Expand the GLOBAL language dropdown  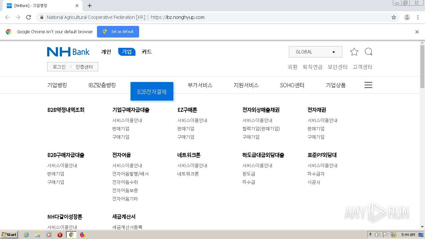[x=315, y=52]
